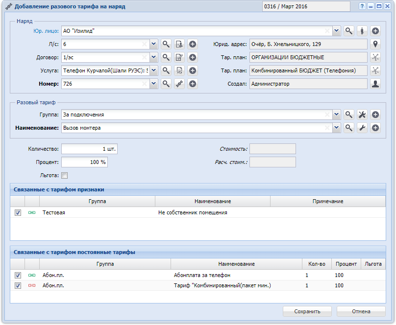This screenshot has height=325, width=396.
Task: Toggle the Льгота checkbox
Action: pyautogui.click(x=65, y=176)
